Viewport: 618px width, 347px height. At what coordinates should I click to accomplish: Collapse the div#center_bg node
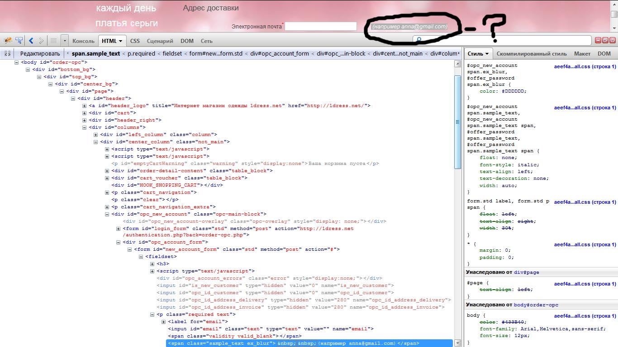coord(51,84)
